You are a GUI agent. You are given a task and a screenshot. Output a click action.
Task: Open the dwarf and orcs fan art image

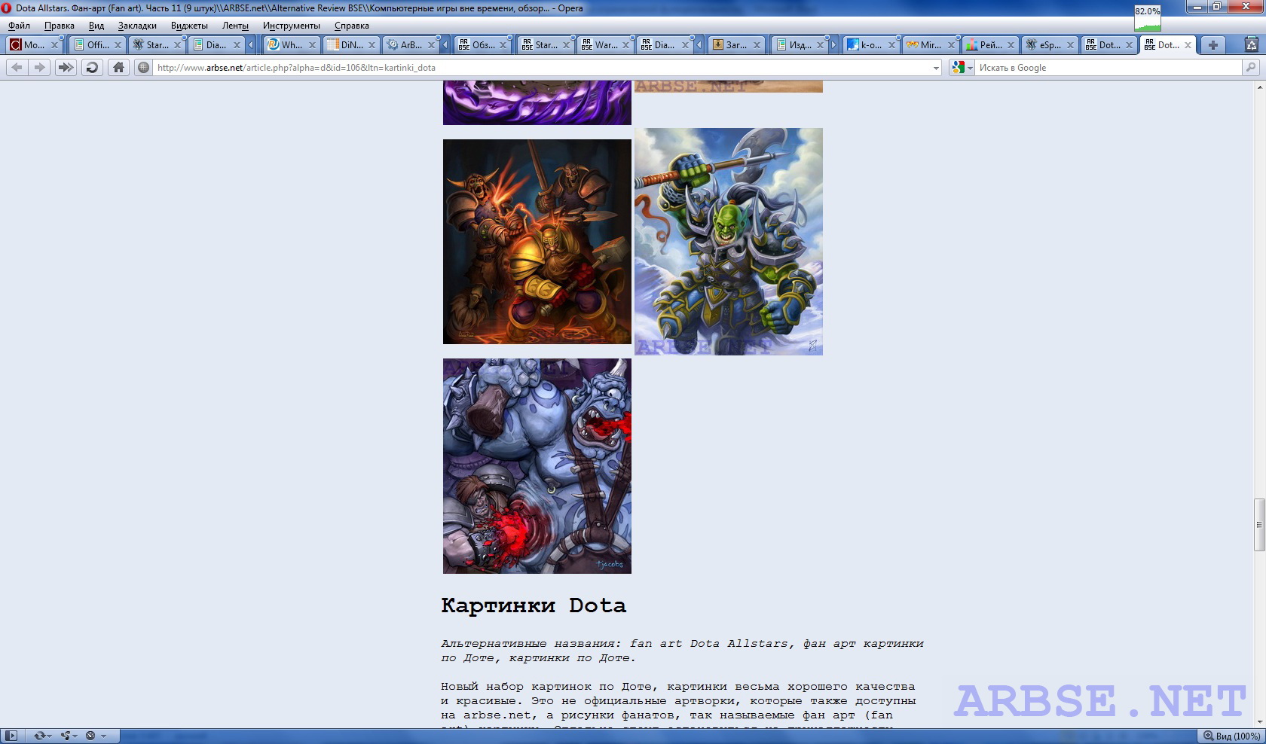coord(537,242)
